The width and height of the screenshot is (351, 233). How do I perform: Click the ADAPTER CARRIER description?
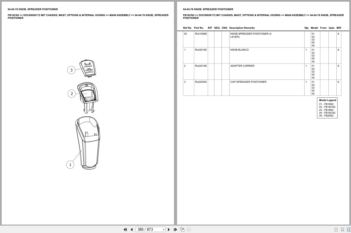242,66
